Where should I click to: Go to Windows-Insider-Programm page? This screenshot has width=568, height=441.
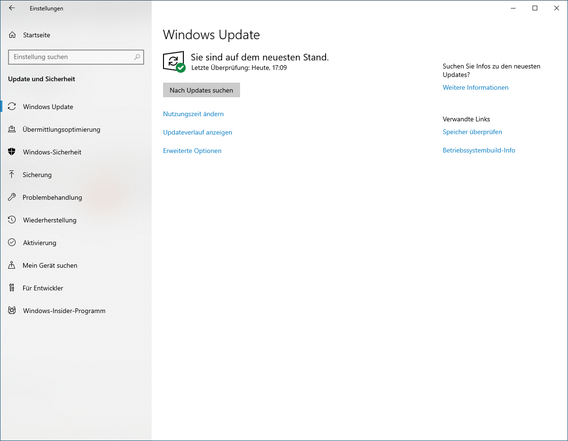click(x=76, y=311)
